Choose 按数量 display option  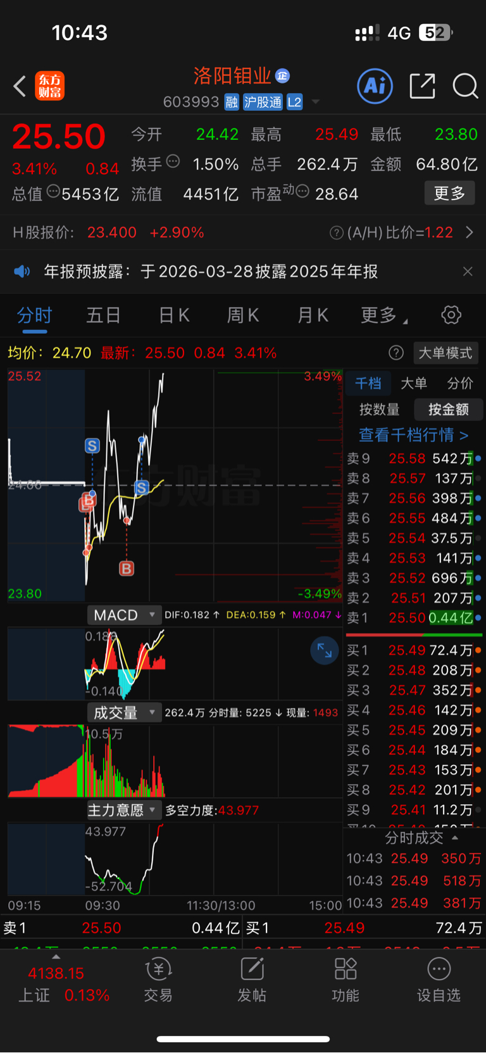pos(380,410)
